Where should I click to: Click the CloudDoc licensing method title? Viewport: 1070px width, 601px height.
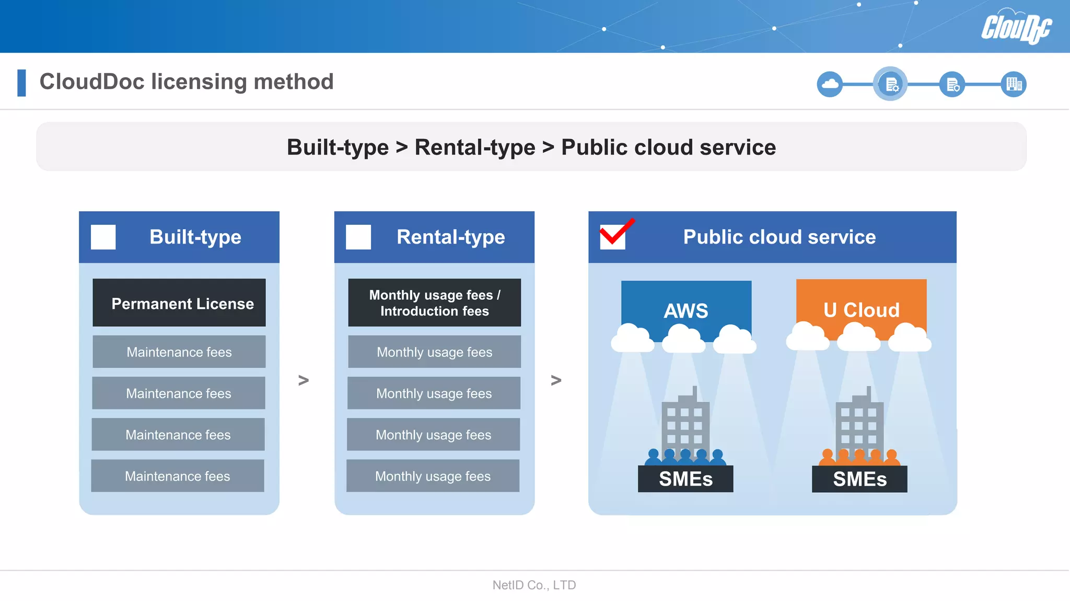187,82
